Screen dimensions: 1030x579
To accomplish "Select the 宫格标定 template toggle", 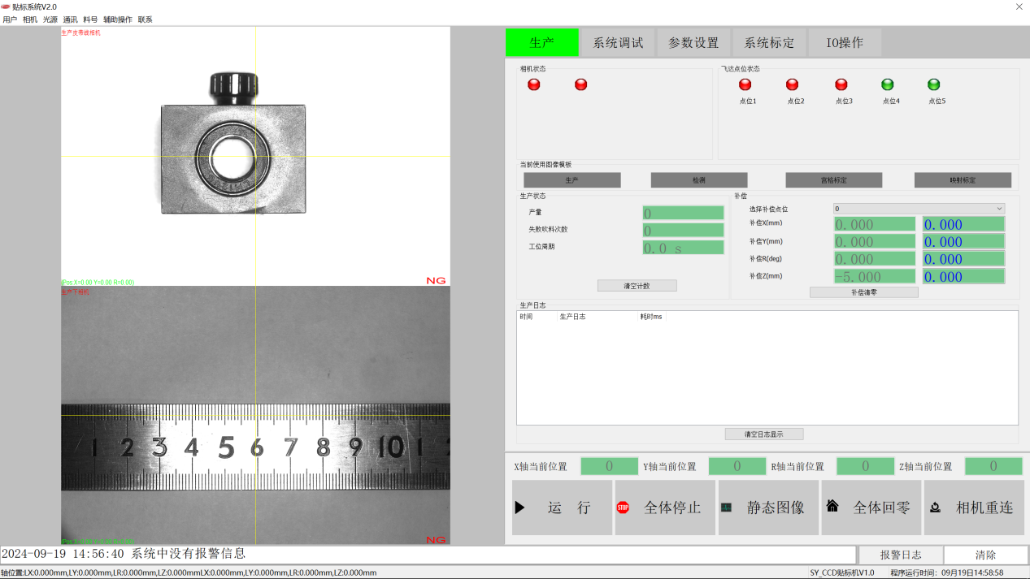I will 833,180.
